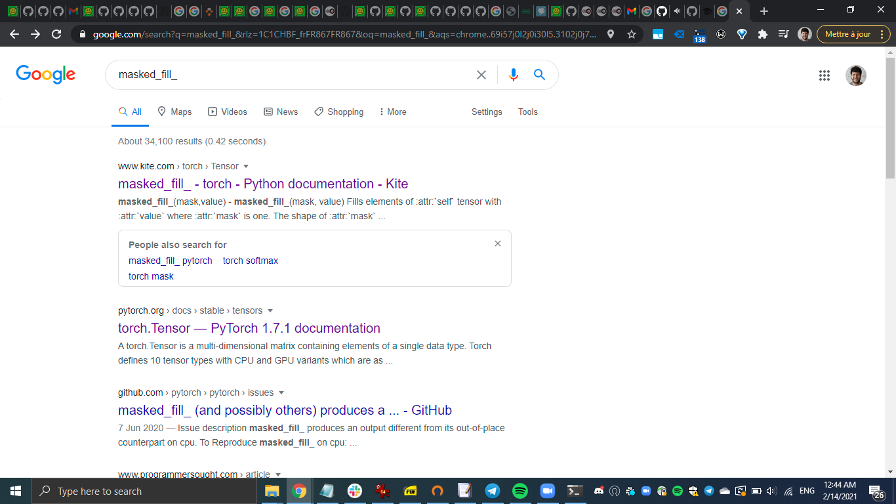Image resolution: width=896 pixels, height=504 pixels.
Task: Open the Google account profile picture
Action: (856, 75)
